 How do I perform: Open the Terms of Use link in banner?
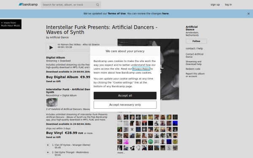pyautogui.click(x=116, y=13)
